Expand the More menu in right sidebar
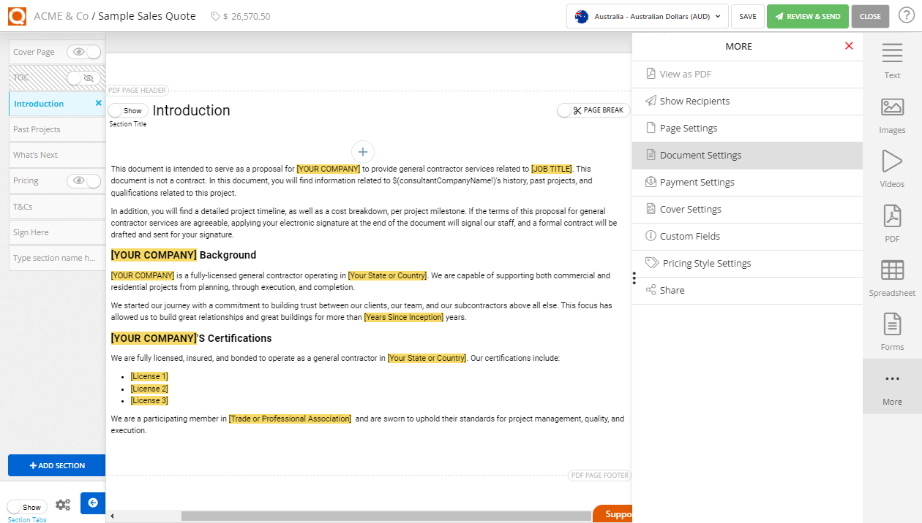 point(892,386)
